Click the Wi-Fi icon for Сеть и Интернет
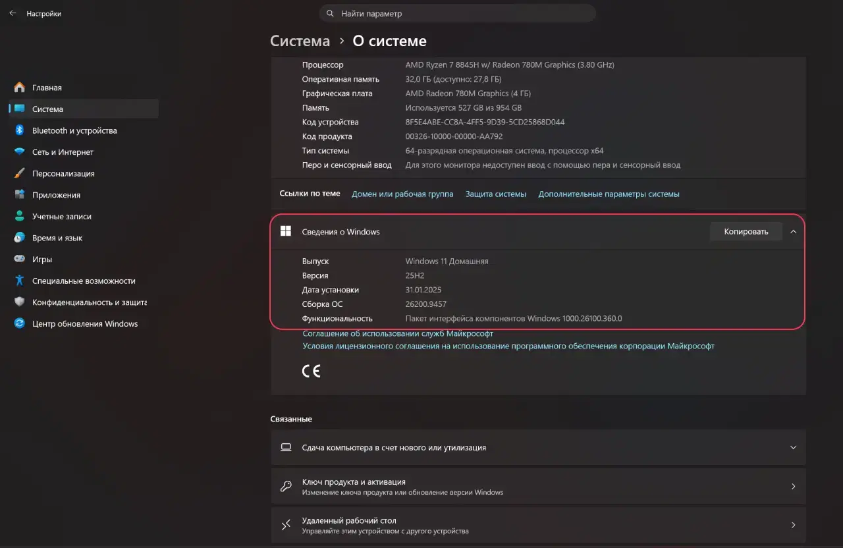The image size is (843, 548). [x=20, y=152]
